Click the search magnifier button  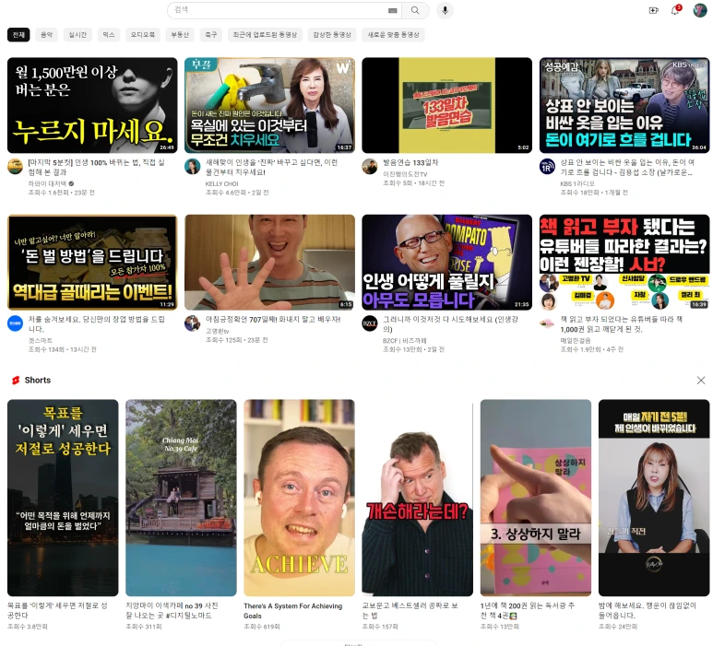[x=415, y=10]
